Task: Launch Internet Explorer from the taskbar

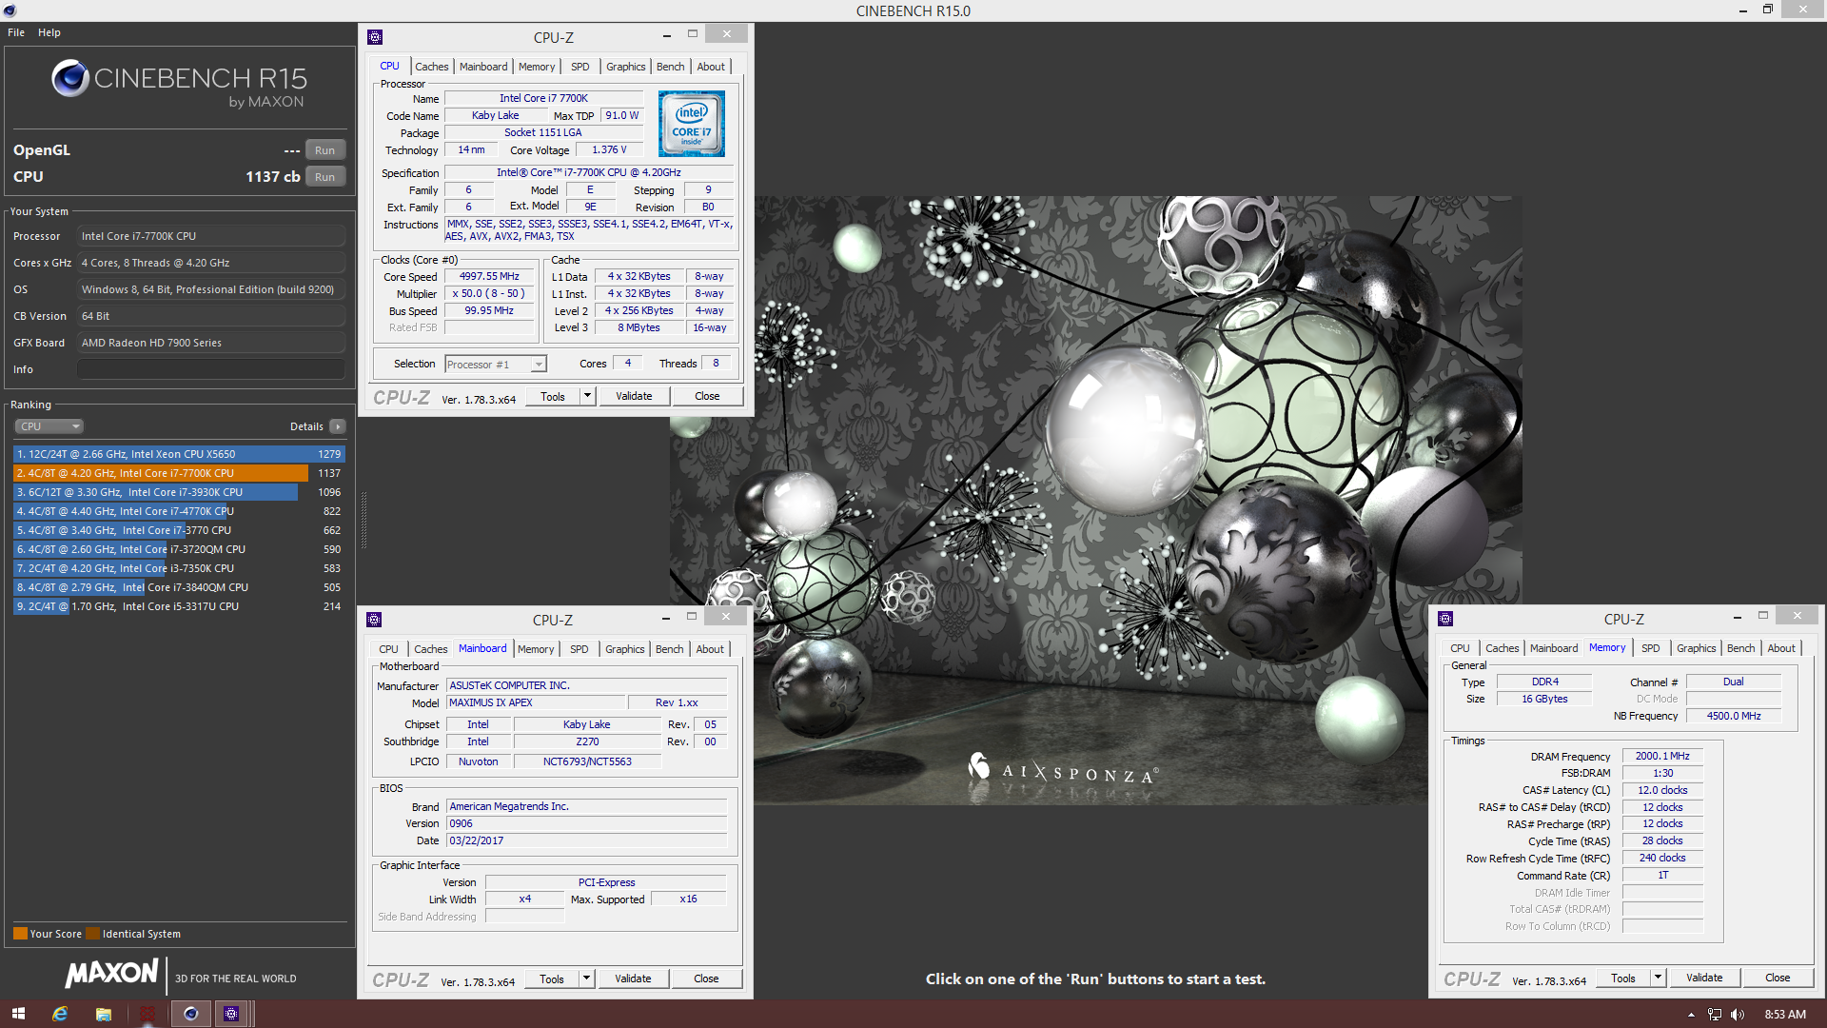Action: 60,1014
